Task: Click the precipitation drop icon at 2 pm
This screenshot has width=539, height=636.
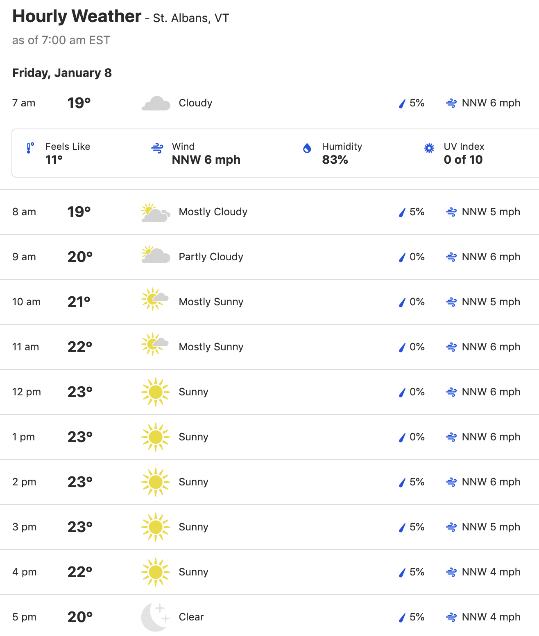Action: (402, 482)
